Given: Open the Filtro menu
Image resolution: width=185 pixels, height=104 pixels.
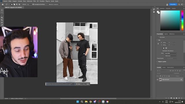Looking at the screenshot, I should [x=35, y=1].
